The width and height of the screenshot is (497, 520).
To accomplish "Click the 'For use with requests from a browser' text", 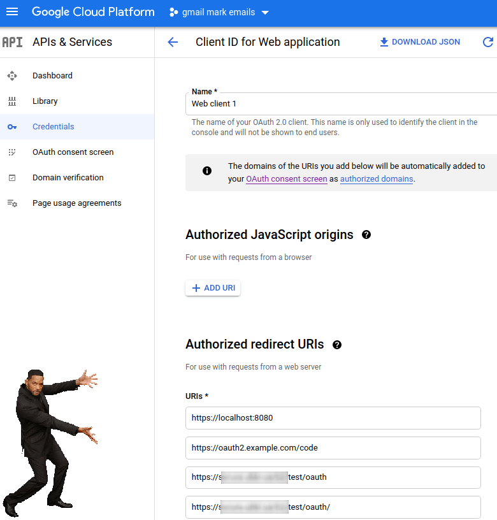I will [x=248, y=257].
